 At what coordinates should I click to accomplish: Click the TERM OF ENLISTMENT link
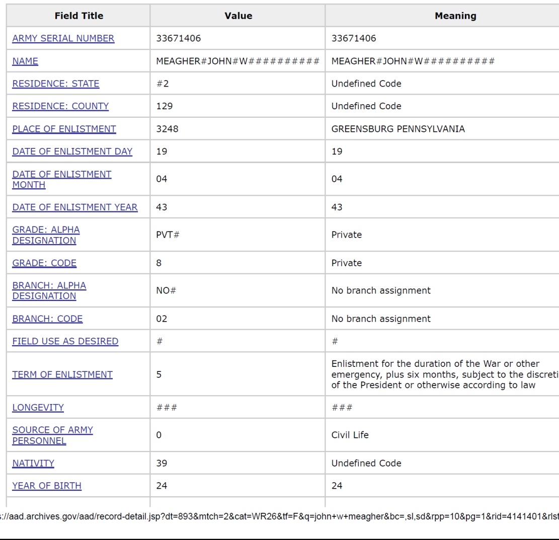click(62, 374)
